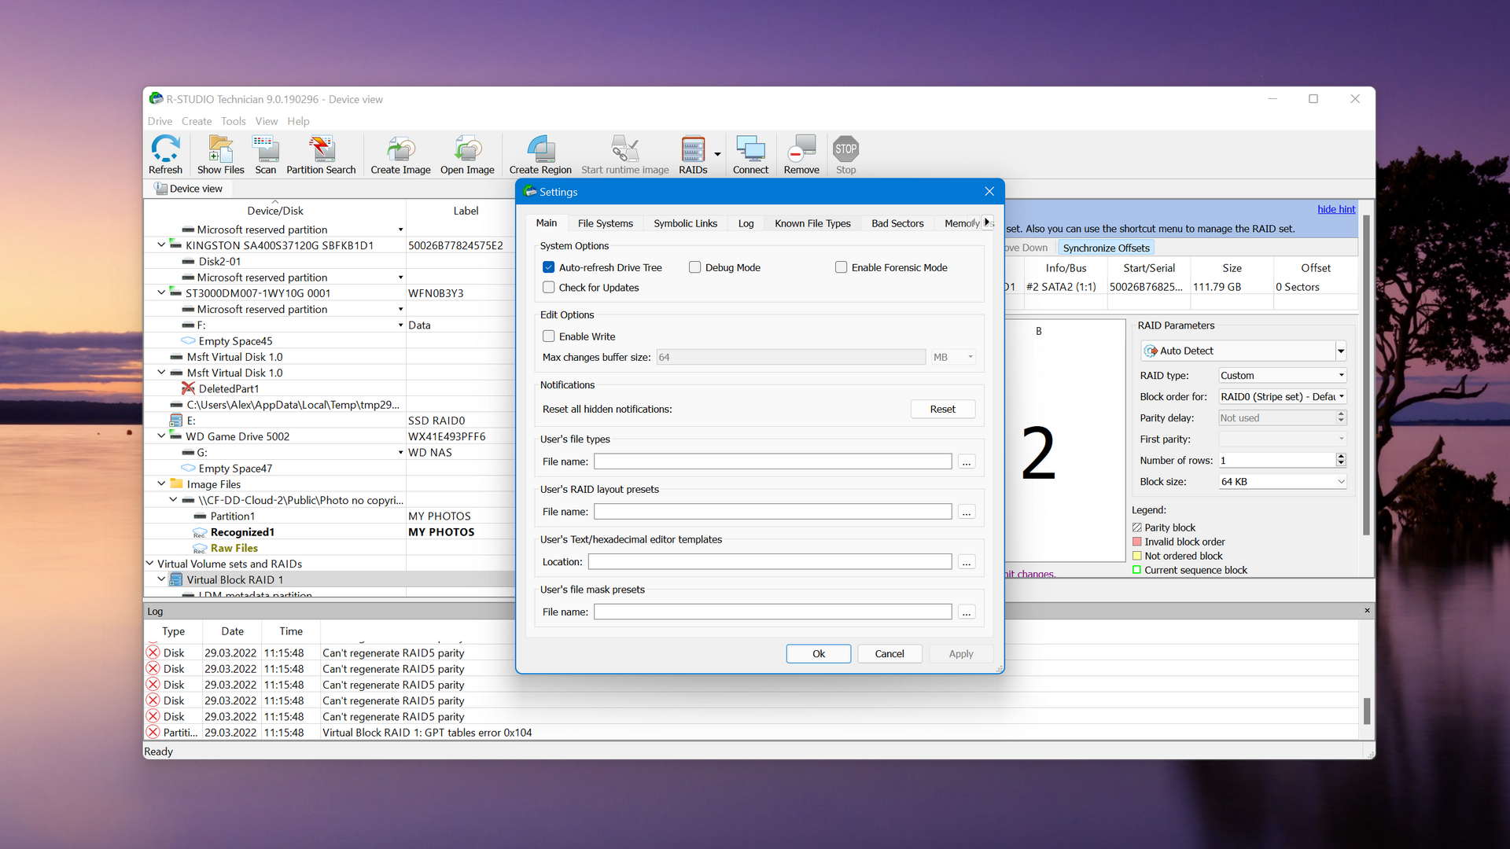Viewport: 1510px width, 849px height.
Task: Switch to the Bad Sectors tab
Action: (x=897, y=222)
